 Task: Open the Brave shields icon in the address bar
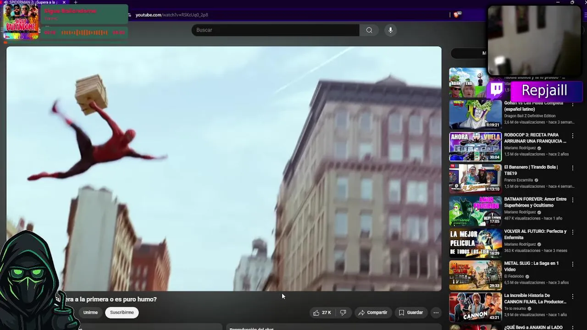(456, 15)
